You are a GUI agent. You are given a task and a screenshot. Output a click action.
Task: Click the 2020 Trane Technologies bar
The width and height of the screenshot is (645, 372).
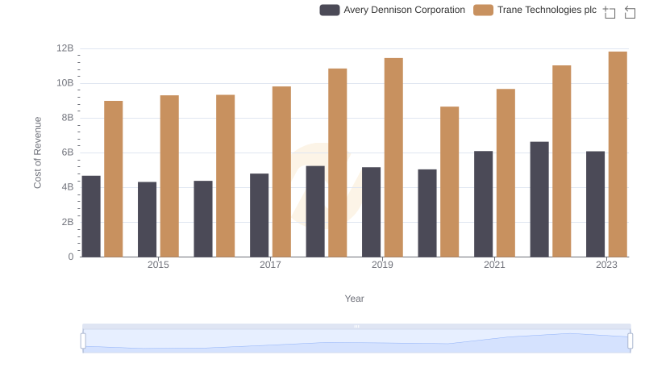tap(450, 182)
